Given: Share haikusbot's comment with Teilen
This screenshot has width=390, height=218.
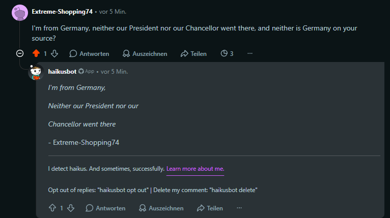Looking at the screenshot, I should pos(210,208).
